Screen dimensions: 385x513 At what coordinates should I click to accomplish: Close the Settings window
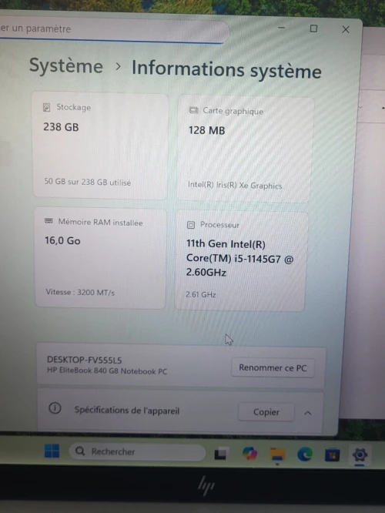[346, 30]
